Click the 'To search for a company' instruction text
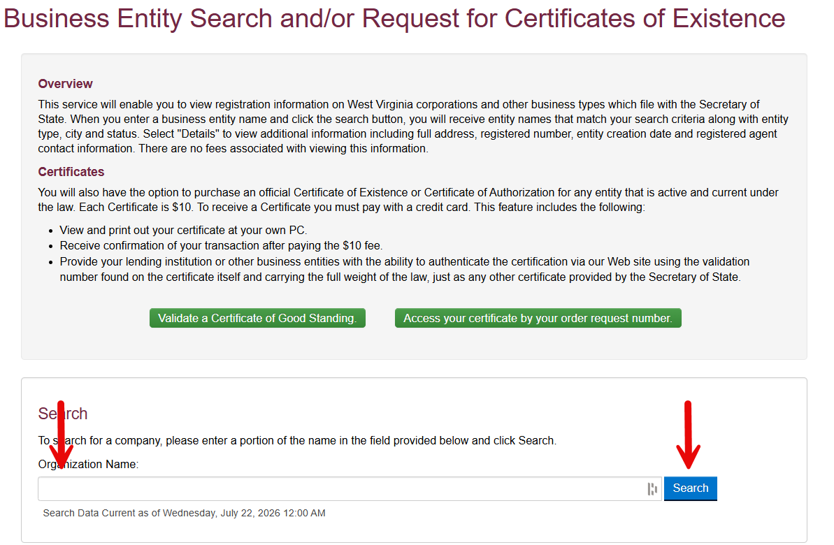Screen dimensions: 834x545 [297, 440]
